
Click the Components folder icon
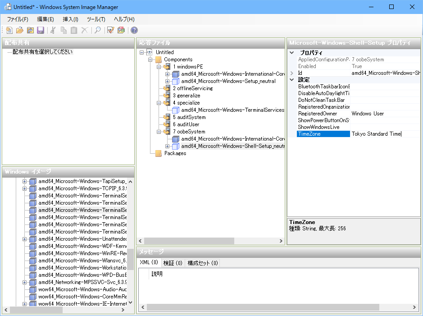(159, 60)
